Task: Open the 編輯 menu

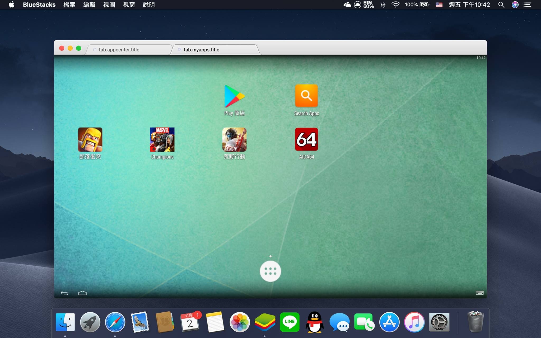Action: pos(89,5)
